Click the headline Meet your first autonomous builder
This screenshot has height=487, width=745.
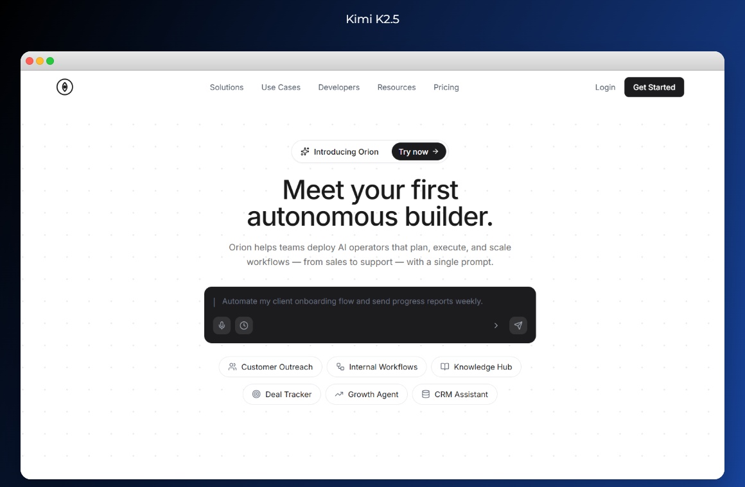pos(370,203)
